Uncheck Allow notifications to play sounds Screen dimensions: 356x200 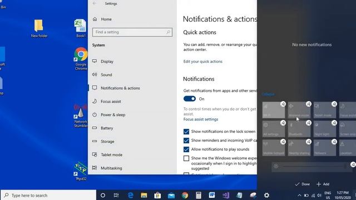click(x=186, y=149)
